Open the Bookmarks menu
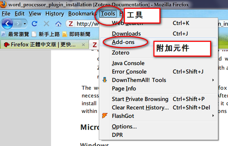The image size is (228, 146). (82, 14)
